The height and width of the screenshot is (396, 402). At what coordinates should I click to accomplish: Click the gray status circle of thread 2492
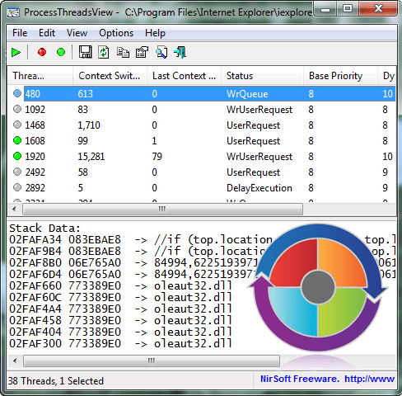tap(17, 172)
